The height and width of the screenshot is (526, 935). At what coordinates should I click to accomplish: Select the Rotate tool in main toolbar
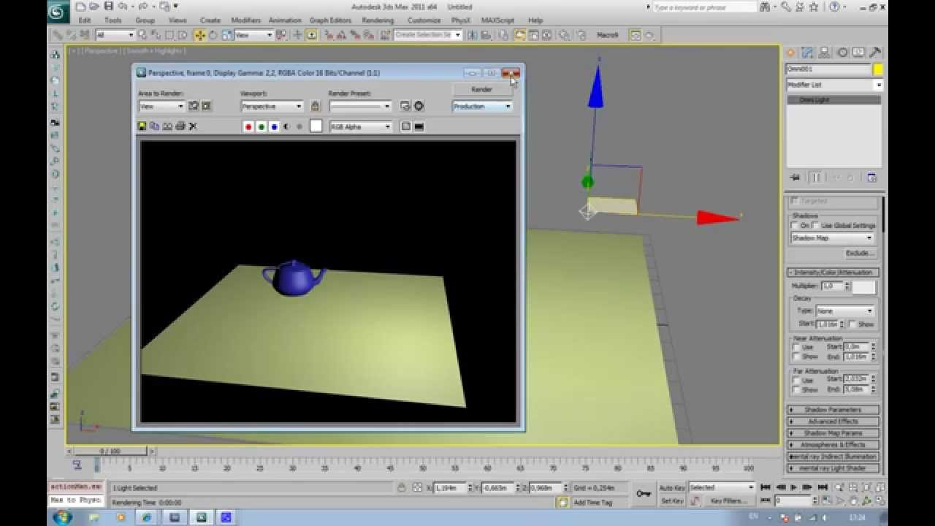coord(213,35)
